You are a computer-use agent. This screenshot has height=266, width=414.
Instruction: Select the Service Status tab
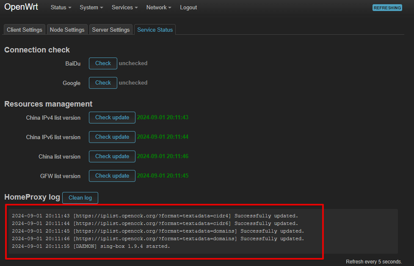(x=155, y=29)
